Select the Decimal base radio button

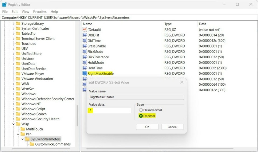point(141,116)
